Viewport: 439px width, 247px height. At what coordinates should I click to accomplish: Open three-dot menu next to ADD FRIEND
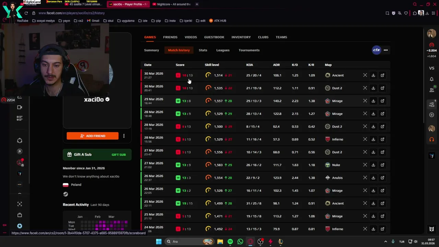click(124, 136)
